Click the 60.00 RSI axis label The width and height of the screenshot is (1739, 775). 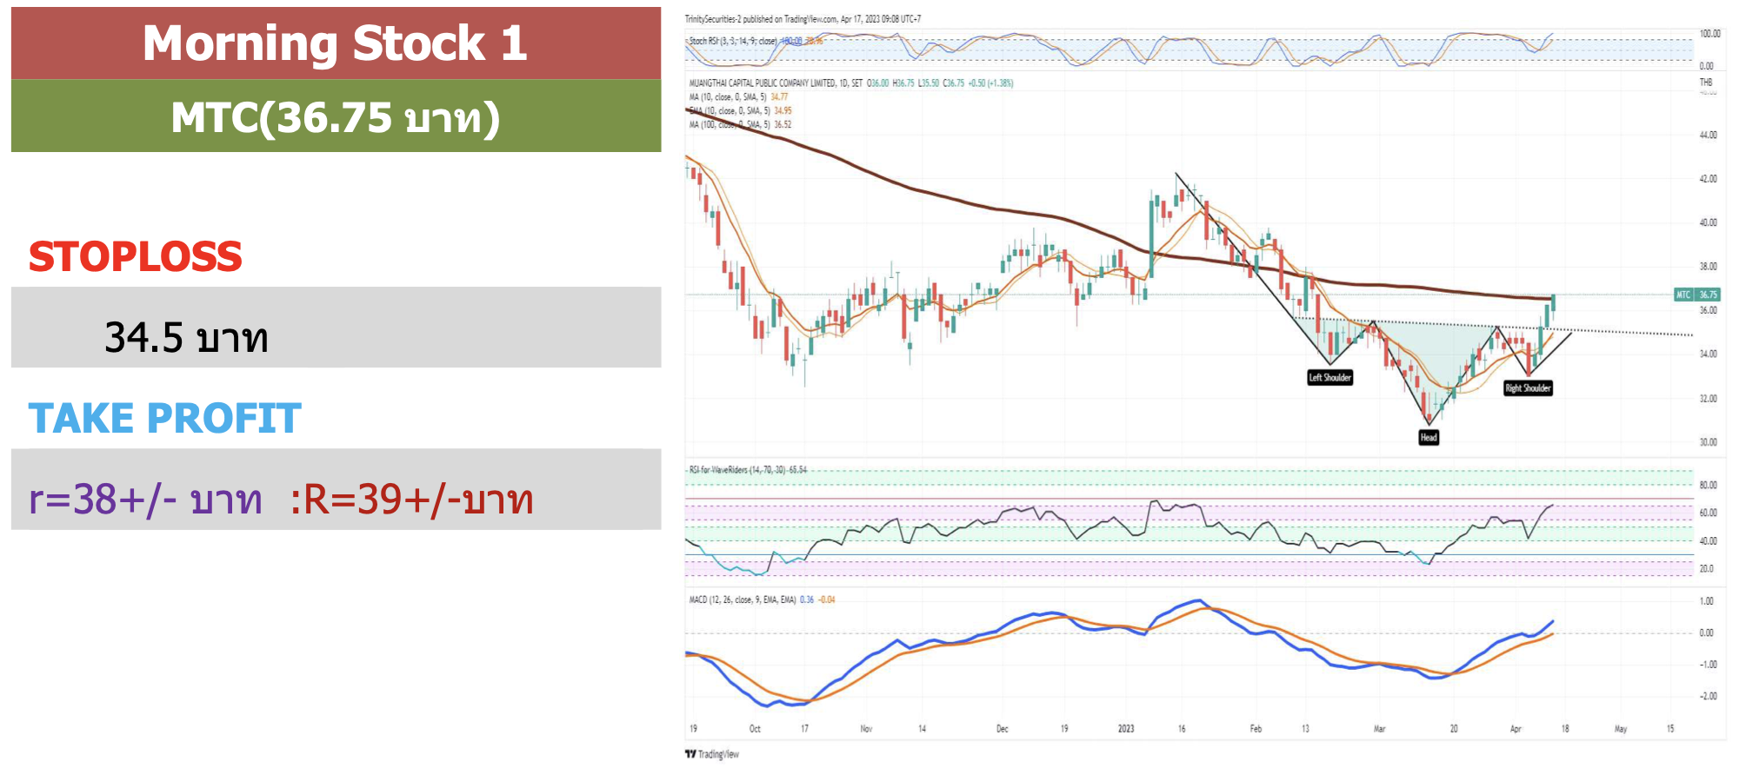pos(1709,513)
